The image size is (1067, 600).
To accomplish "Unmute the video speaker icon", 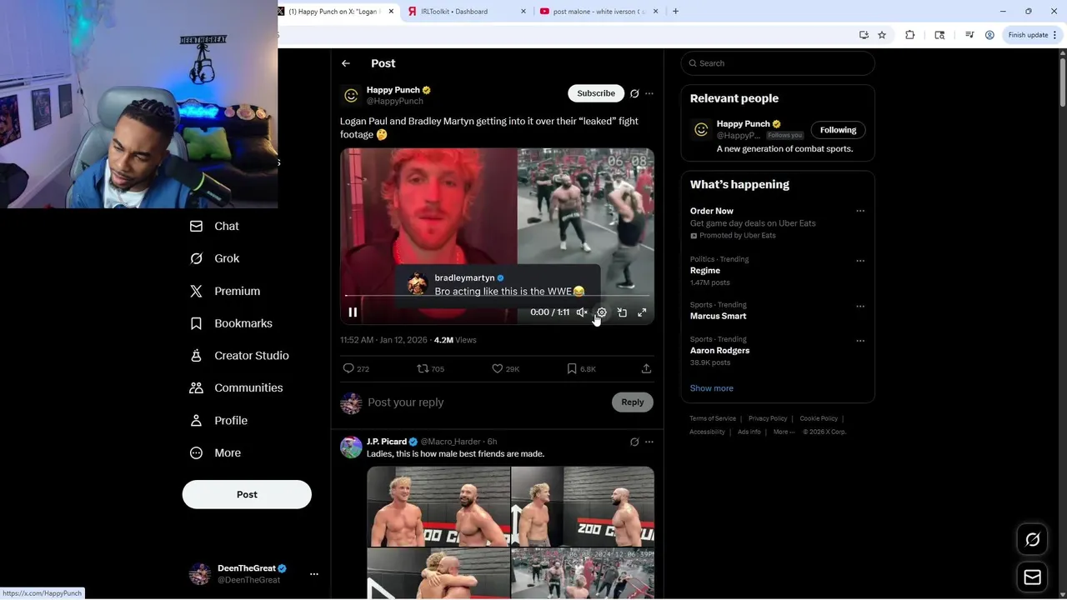I will (x=582, y=312).
